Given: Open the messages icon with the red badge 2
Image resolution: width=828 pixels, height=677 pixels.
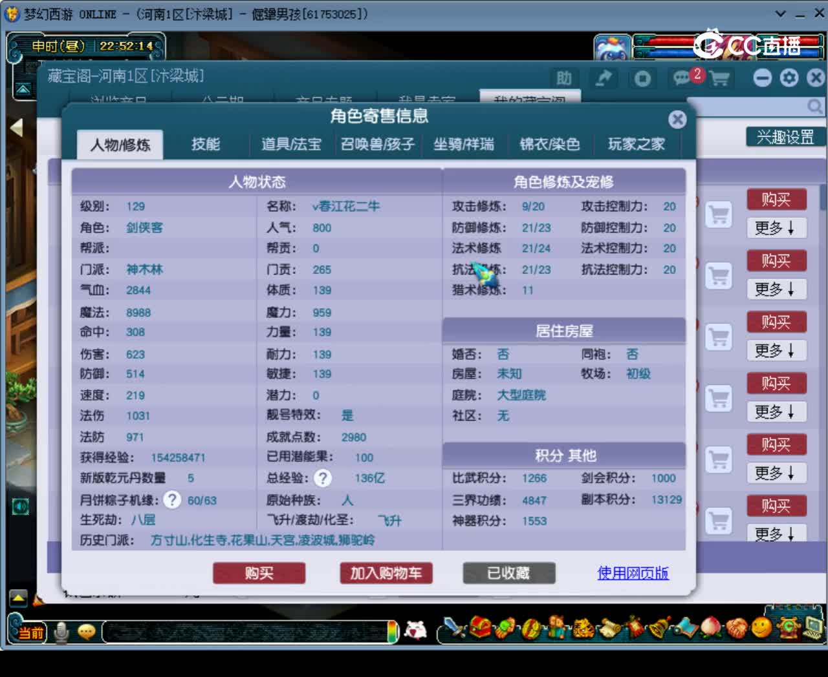Looking at the screenshot, I should [x=683, y=78].
